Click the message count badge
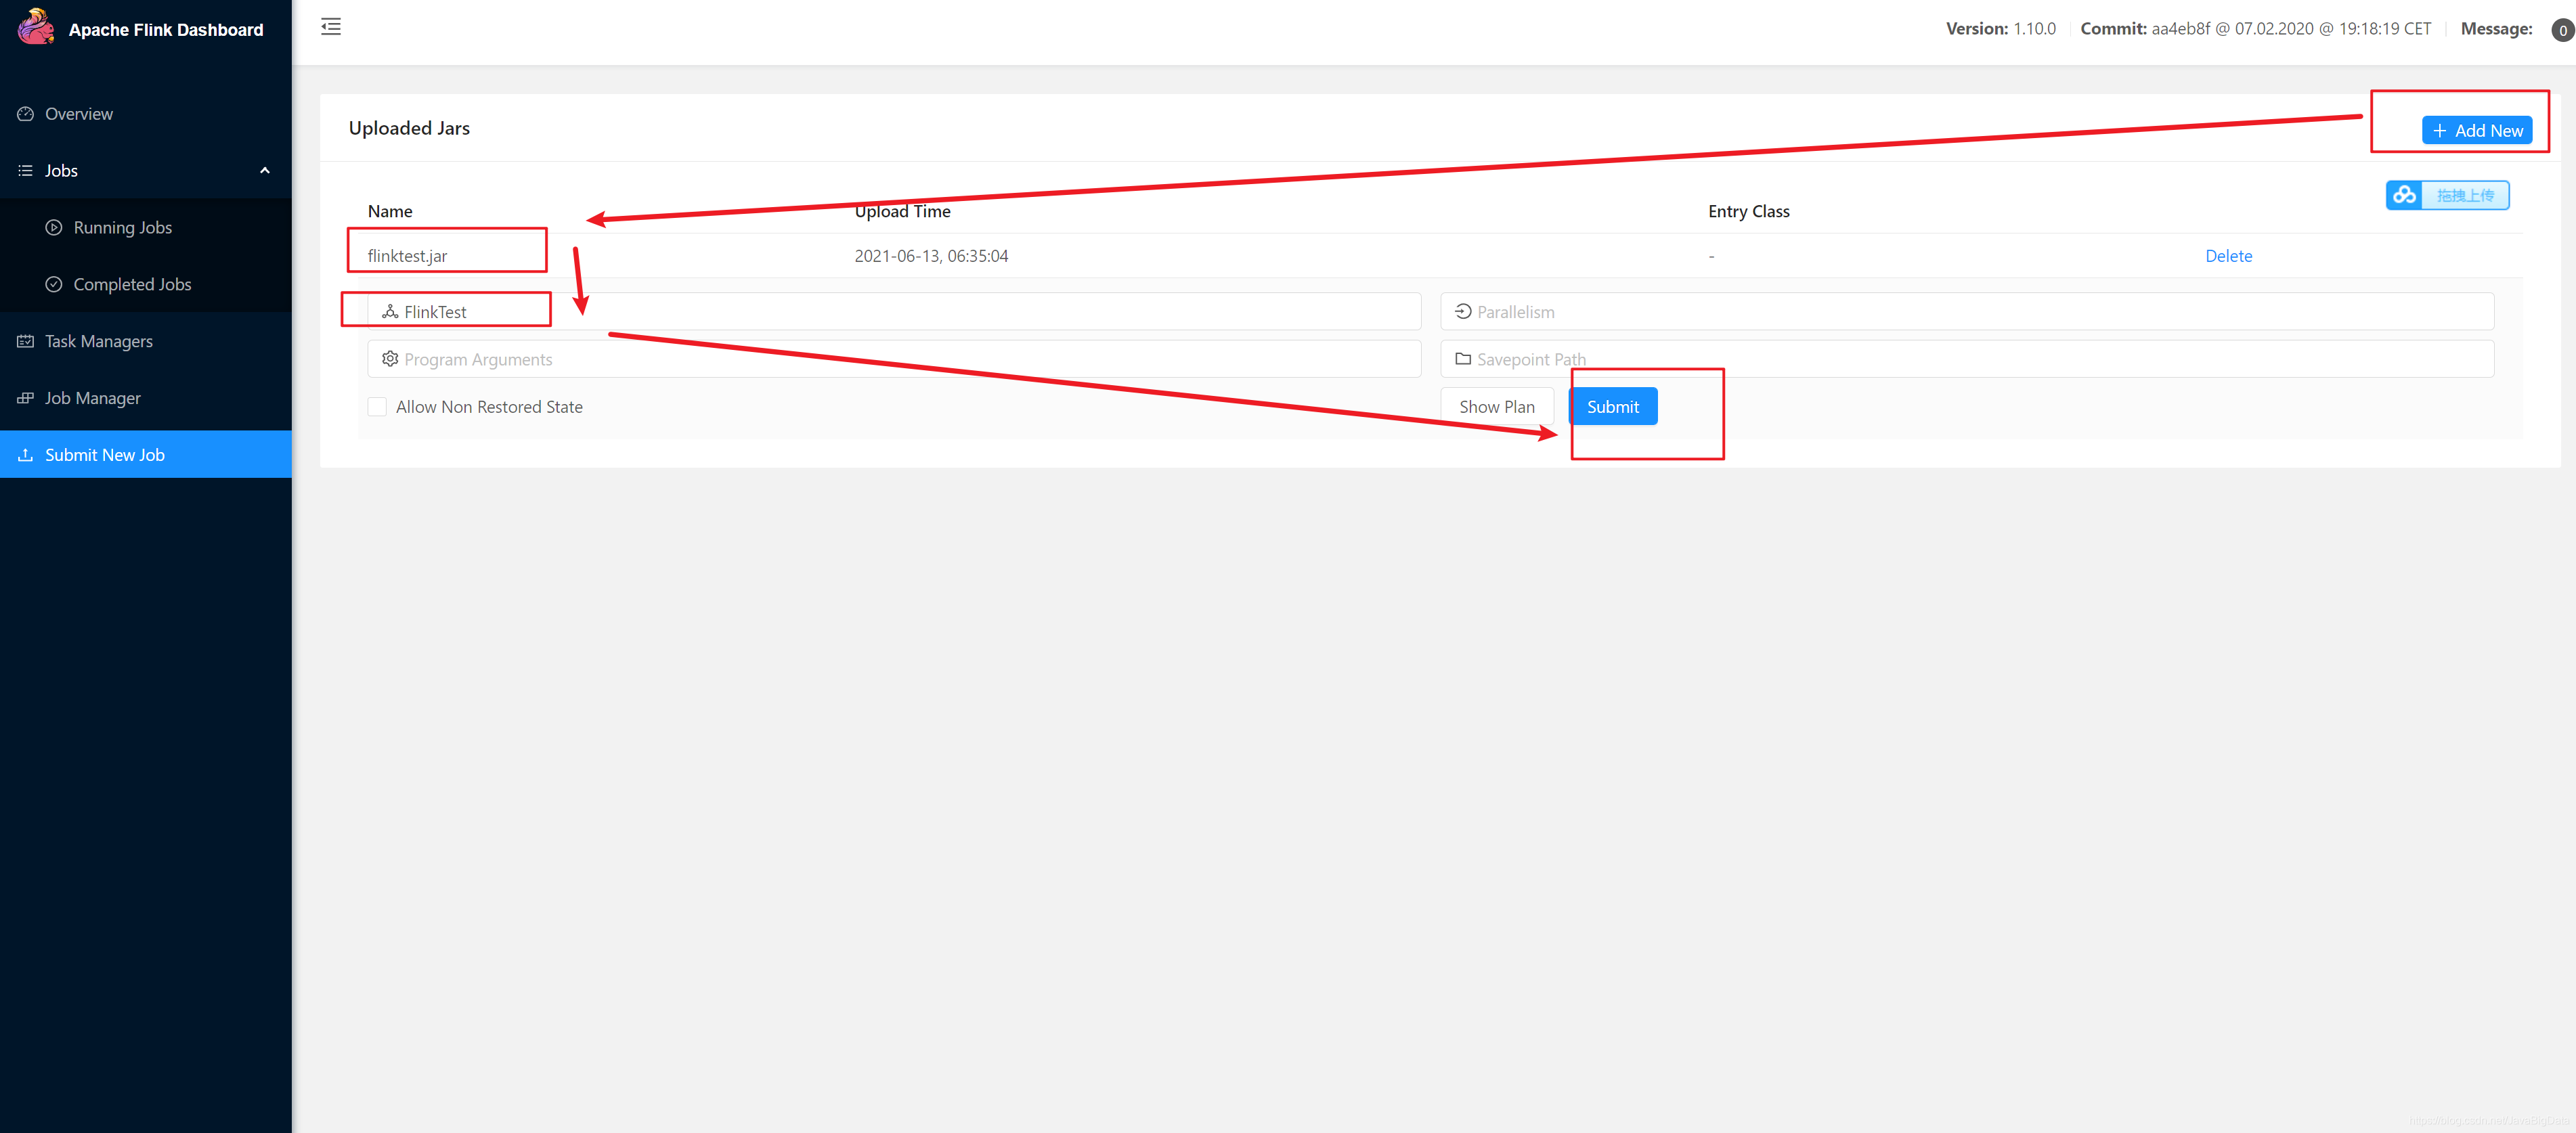Image resolution: width=2576 pixels, height=1133 pixels. coord(2562,31)
